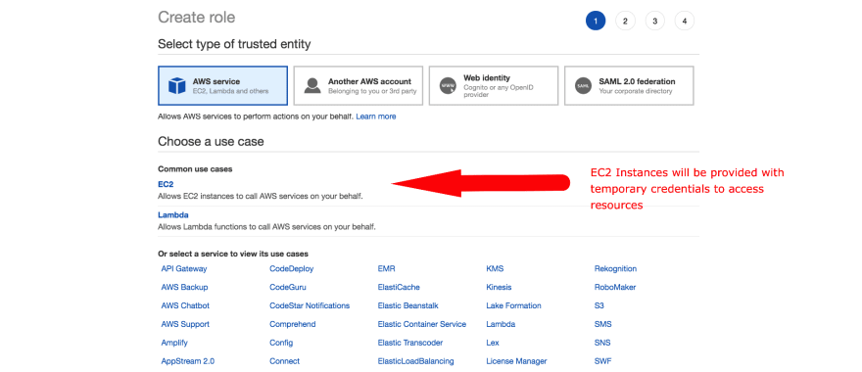Click the Another AWS account person icon

tap(312, 86)
